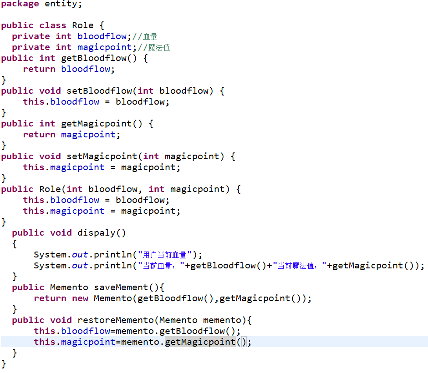The width and height of the screenshot is (428, 373).
Task: Select the class name 'Role' in class declaration
Action: (83, 25)
